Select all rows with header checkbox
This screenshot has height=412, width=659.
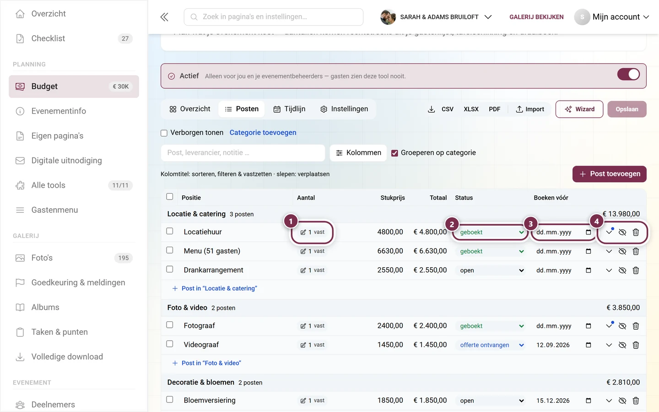[170, 196]
